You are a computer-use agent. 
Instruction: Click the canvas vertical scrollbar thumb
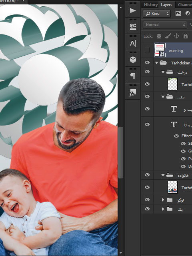pos(121,152)
